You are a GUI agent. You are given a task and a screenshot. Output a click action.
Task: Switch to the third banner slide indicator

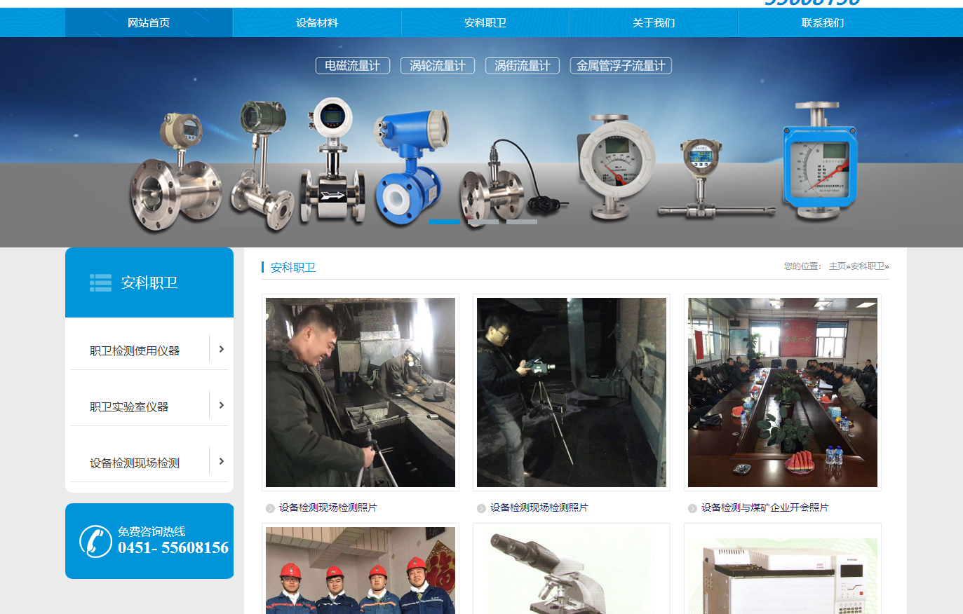pyautogui.click(x=522, y=222)
